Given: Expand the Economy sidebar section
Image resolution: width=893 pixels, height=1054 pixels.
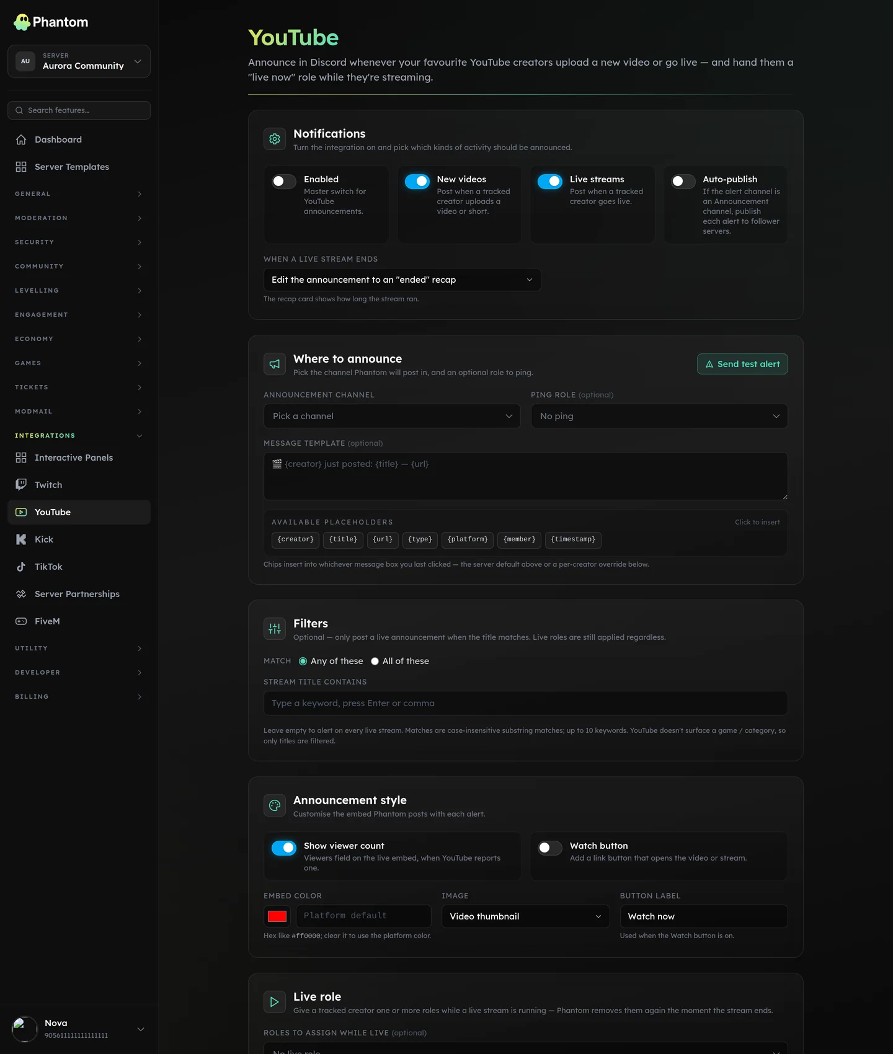Looking at the screenshot, I should coord(79,339).
